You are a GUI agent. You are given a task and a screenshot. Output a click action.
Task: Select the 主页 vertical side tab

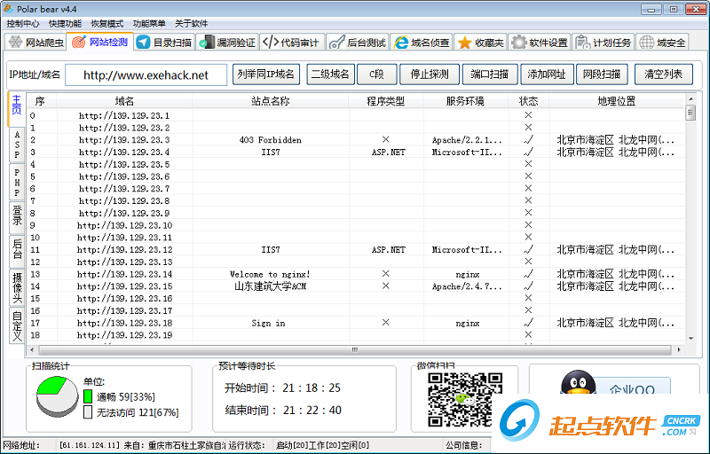click(x=17, y=108)
